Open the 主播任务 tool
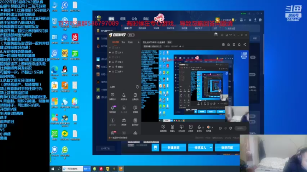This screenshot has width=307, height=172. tap(135, 96)
